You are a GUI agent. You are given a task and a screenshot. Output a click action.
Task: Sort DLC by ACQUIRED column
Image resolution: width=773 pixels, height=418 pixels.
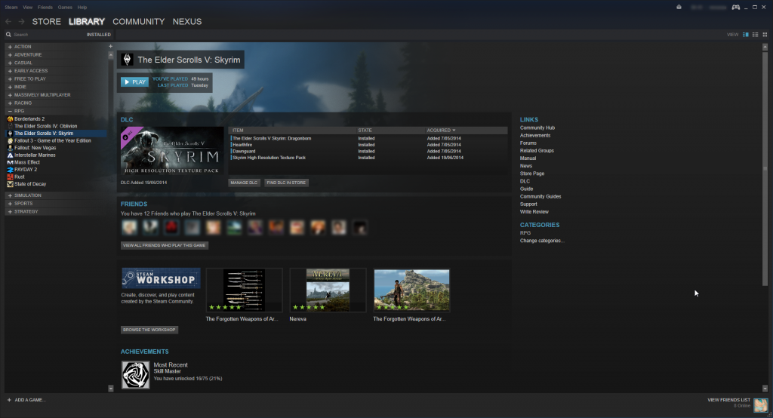[x=441, y=130]
